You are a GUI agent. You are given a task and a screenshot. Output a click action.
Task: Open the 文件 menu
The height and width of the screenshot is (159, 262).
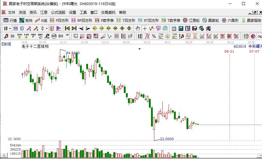(x=12, y=12)
